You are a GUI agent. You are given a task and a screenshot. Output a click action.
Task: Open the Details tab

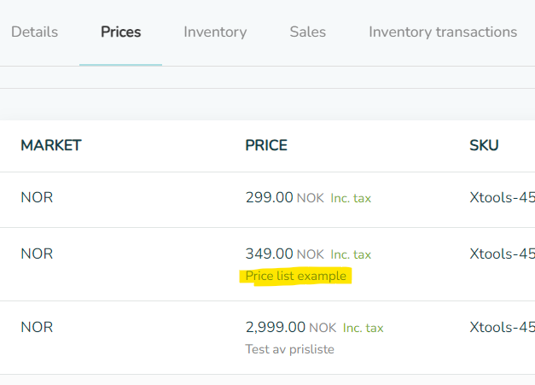point(34,32)
